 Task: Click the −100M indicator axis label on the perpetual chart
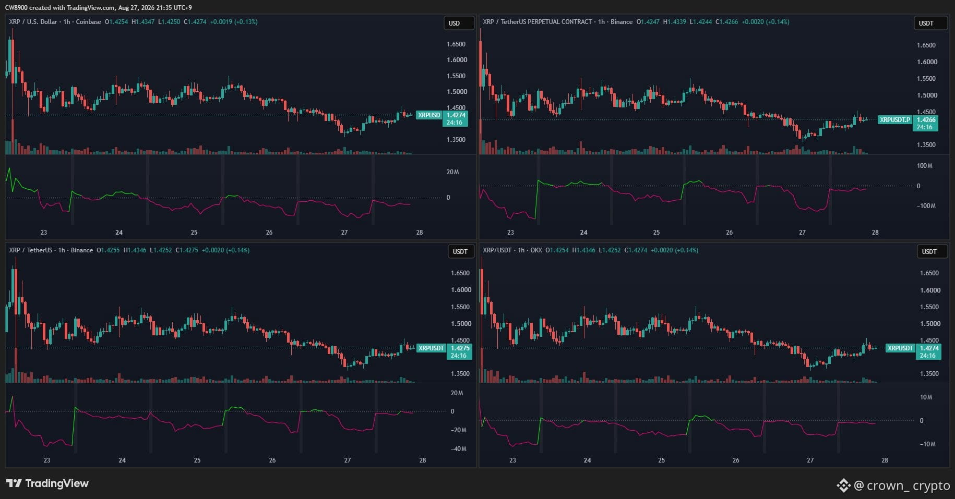click(926, 206)
